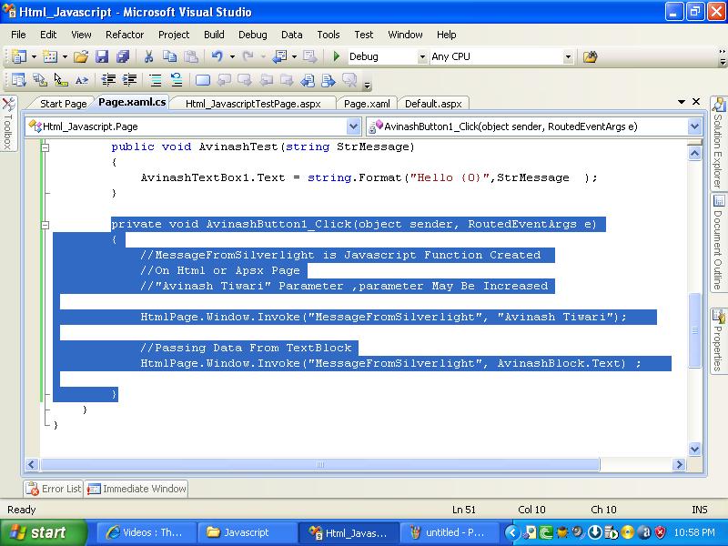
Task: Open the Undo history dropdown arrow
Action: pyautogui.click(x=232, y=57)
